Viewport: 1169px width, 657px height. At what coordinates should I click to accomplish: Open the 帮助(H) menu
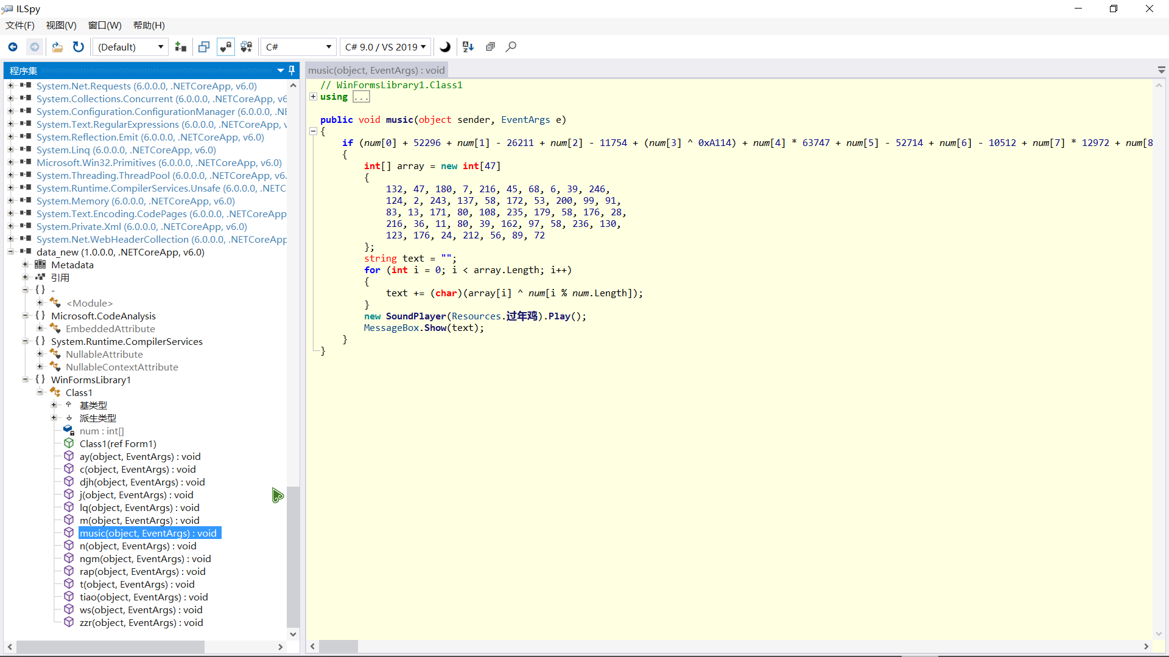point(149,25)
